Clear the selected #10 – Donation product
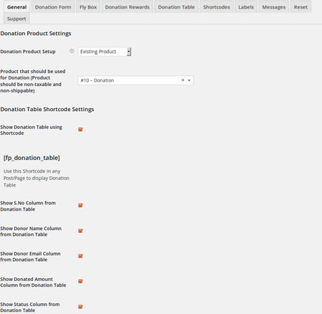Viewport: 322px width, 314px height. point(182,80)
